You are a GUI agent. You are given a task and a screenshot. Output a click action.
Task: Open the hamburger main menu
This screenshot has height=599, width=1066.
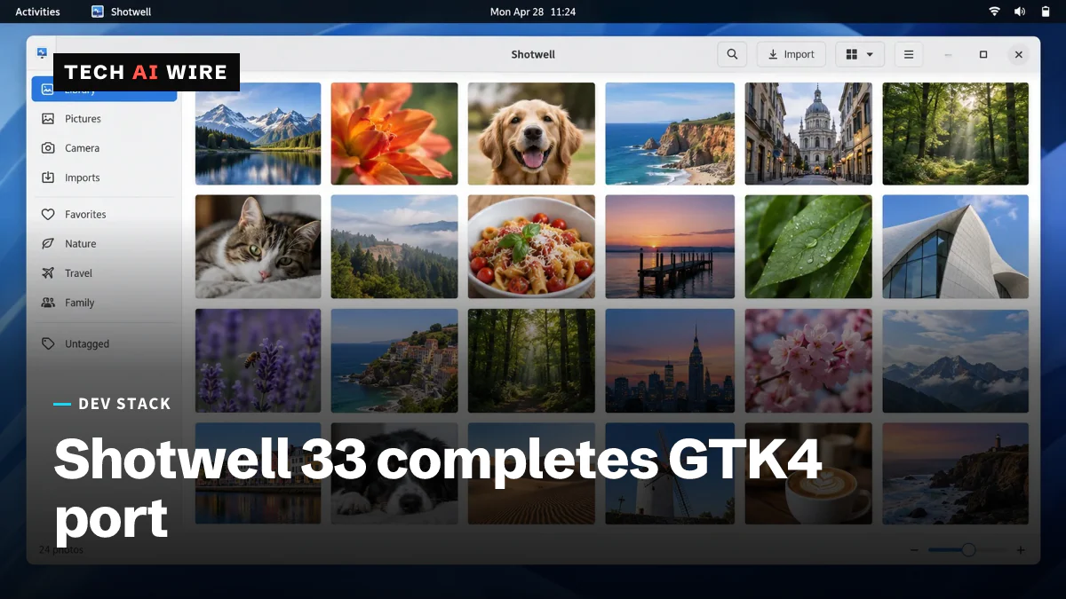[908, 54]
